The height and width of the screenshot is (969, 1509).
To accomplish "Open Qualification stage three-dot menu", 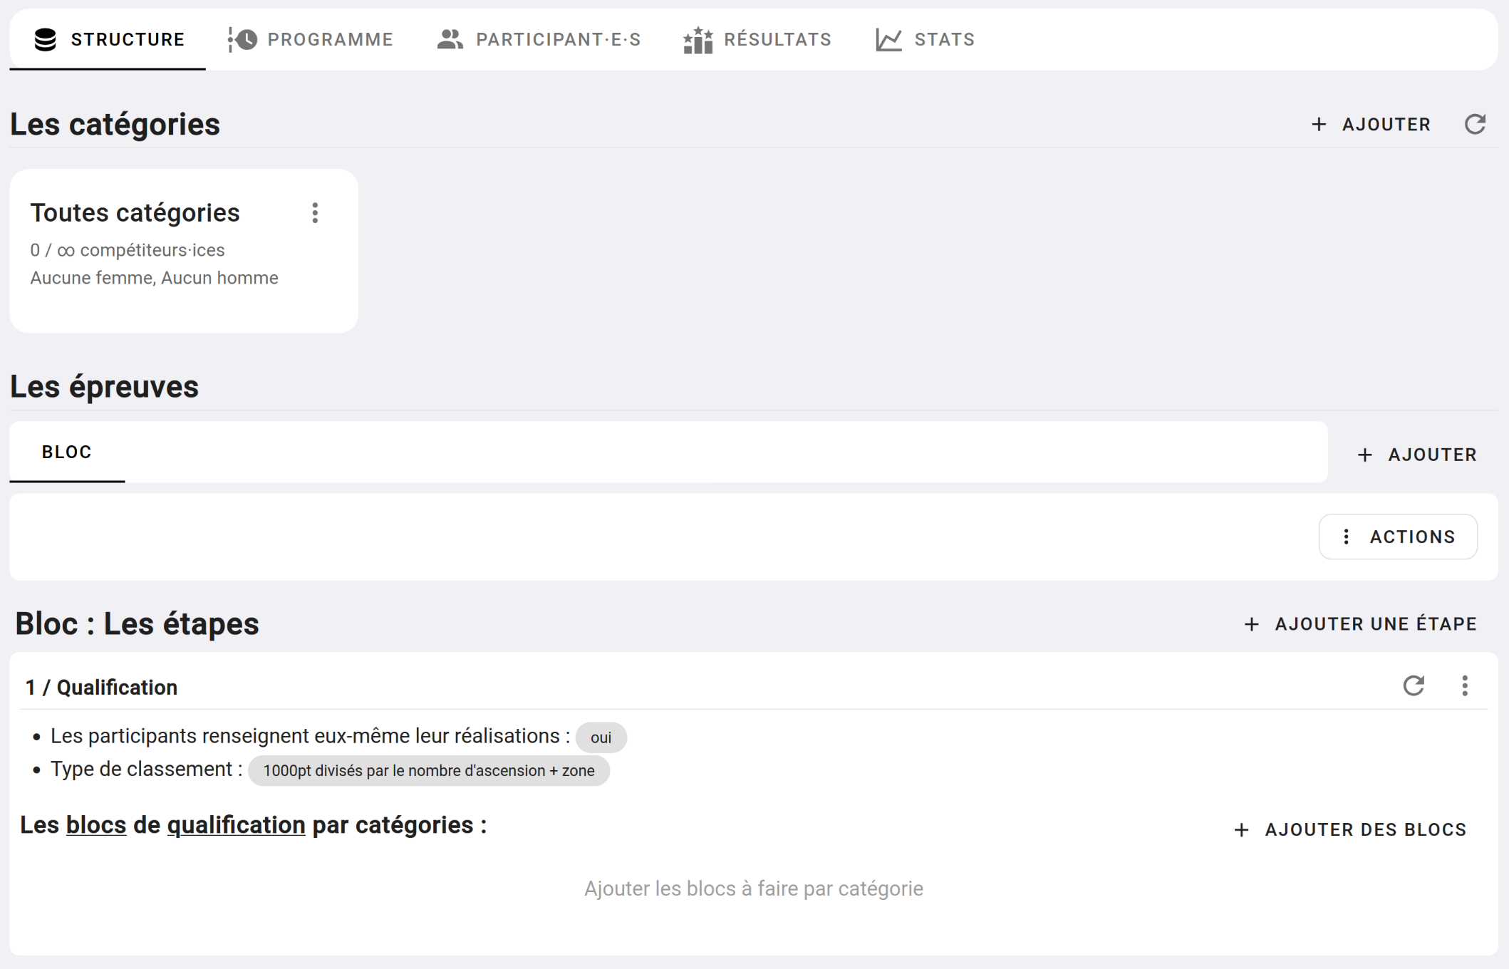I will point(1465,686).
